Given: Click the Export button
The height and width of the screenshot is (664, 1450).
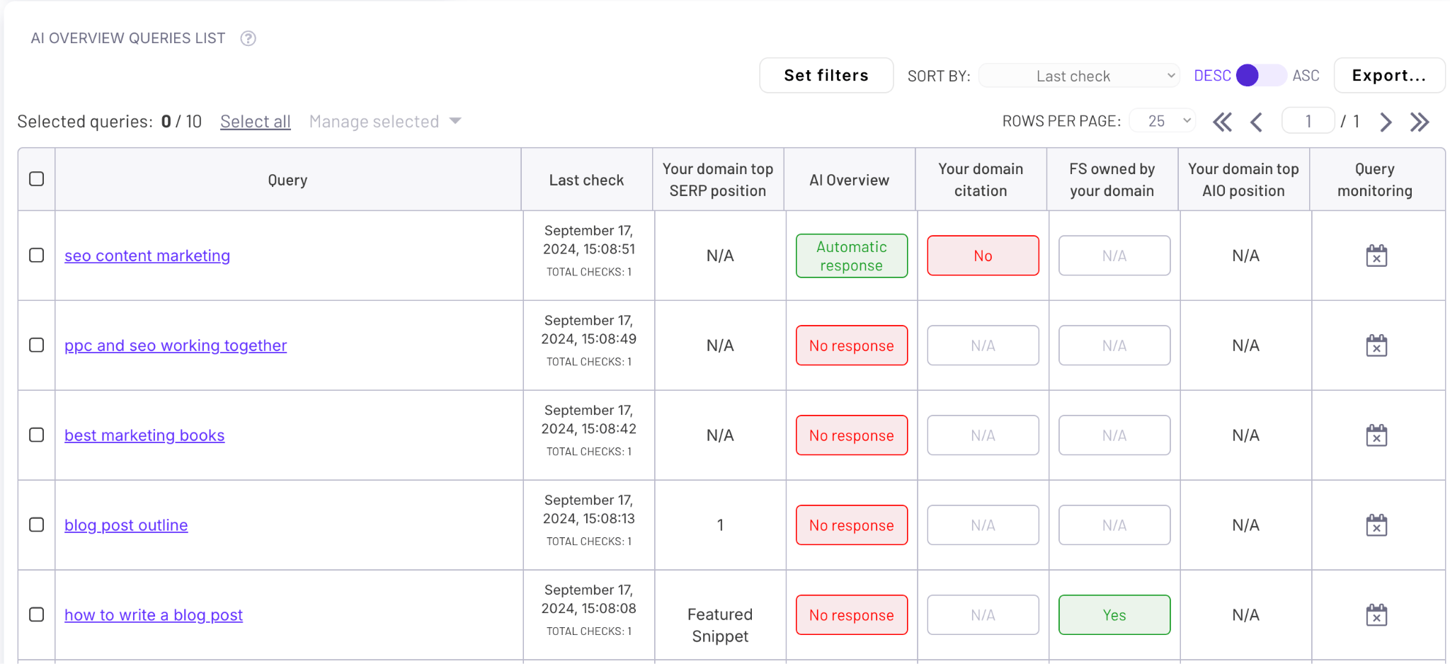Looking at the screenshot, I should click(1388, 75).
